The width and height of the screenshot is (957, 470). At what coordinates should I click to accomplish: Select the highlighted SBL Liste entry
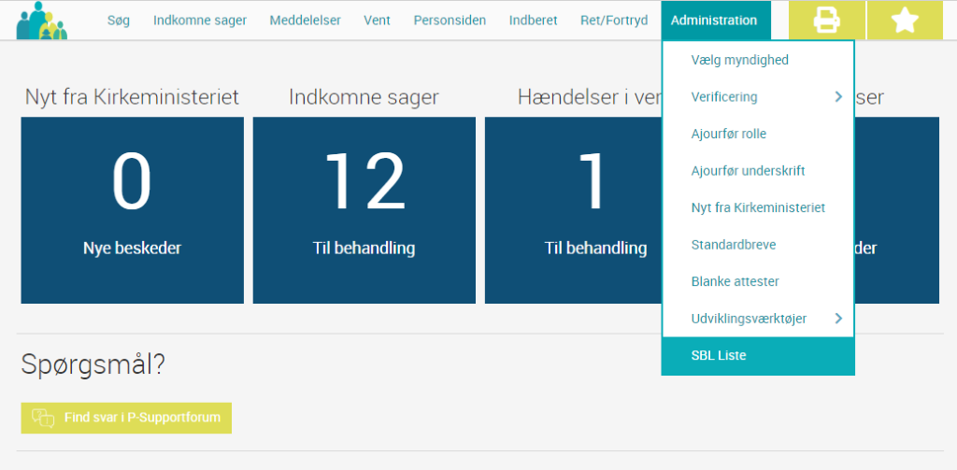click(758, 355)
